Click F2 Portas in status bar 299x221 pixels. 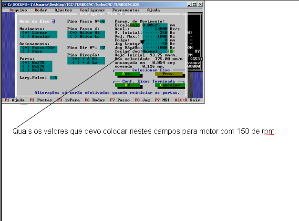pos(41,100)
